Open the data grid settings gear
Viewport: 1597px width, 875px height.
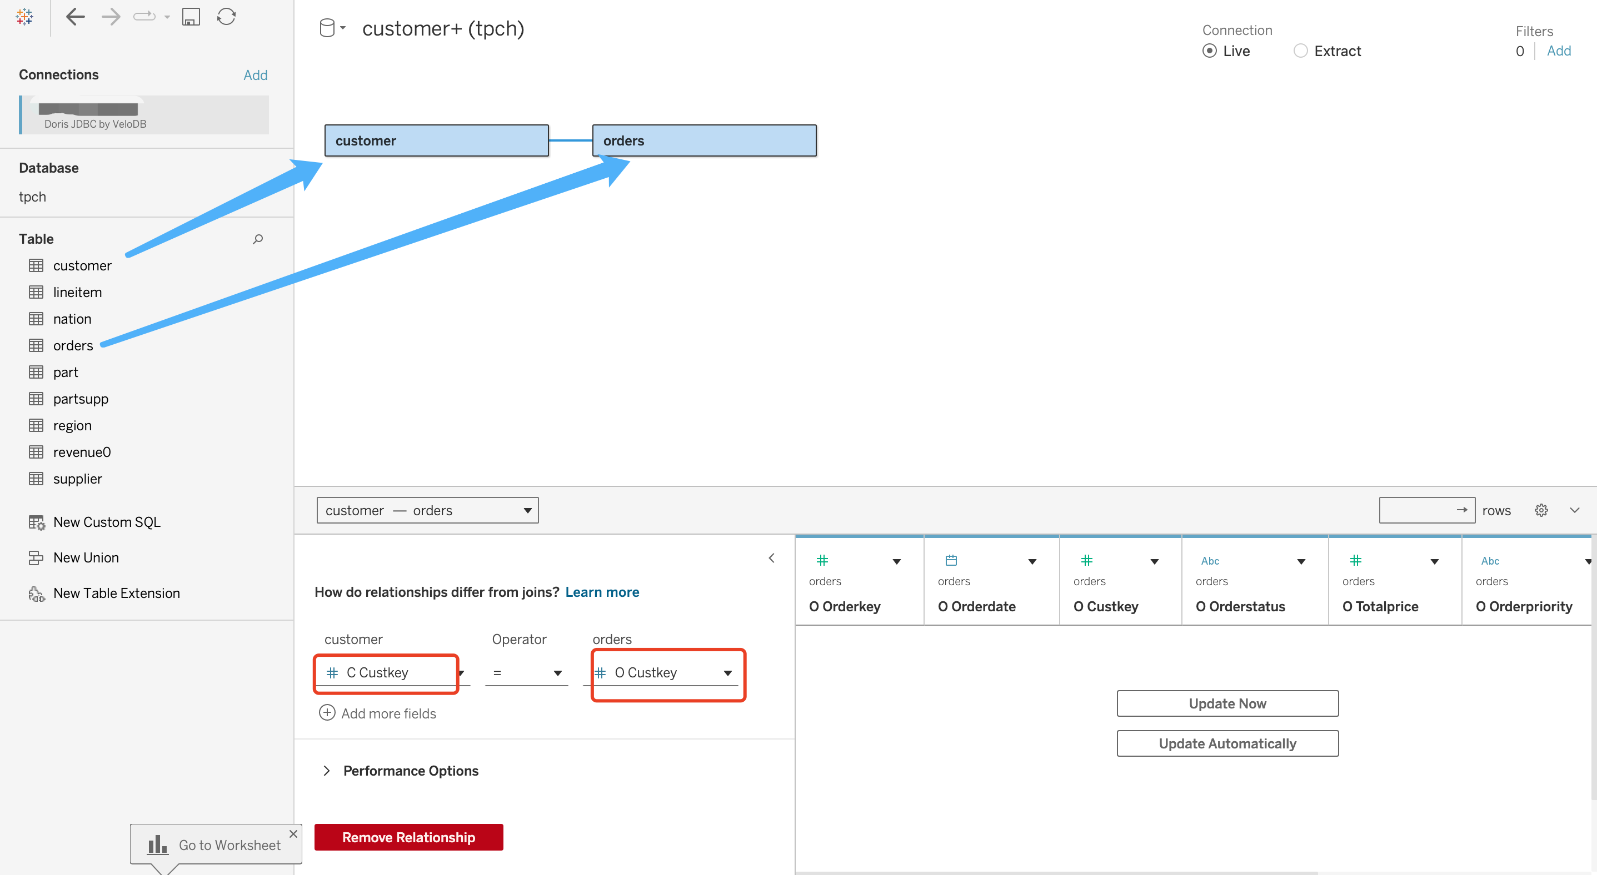click(1541, 510)
